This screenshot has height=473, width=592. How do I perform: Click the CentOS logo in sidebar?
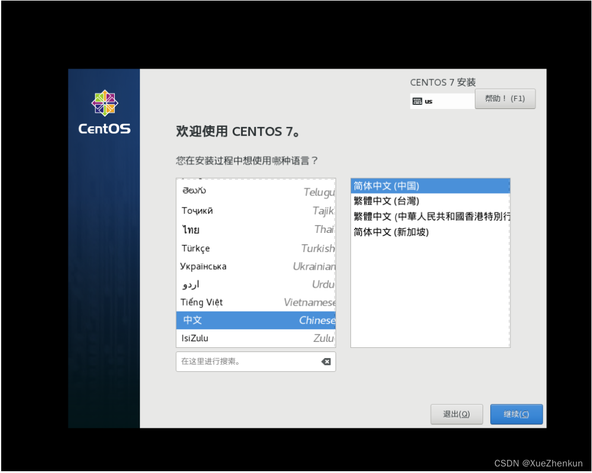point(105,113)
